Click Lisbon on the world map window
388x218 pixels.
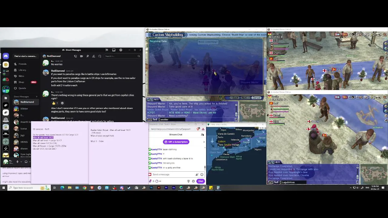tap(222, 141)
